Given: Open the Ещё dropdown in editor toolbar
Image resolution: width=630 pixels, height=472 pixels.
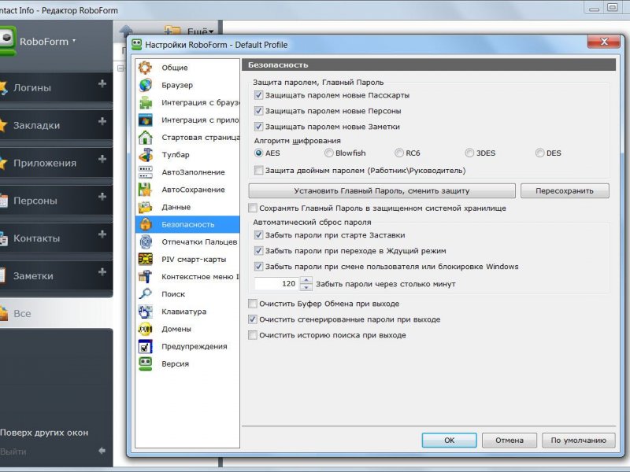Looking at the screenshot, I should pos(200,31).
